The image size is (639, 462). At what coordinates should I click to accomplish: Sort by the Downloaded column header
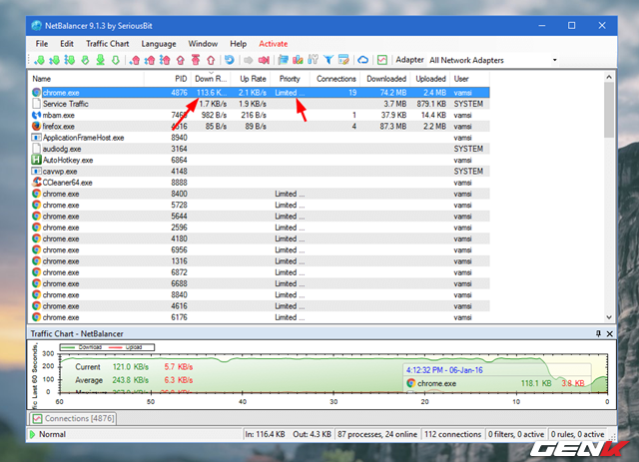(x=386, y=78)
